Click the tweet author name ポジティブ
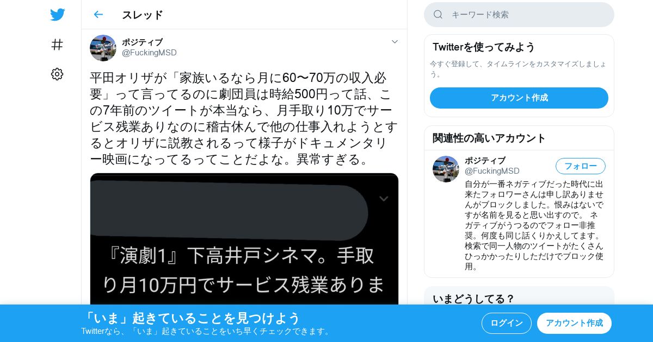 click(x=143, y=42)
